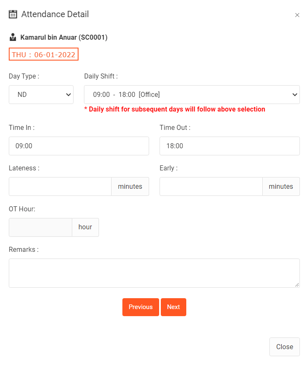The height and width of the screenshot is (365, 307).
Task: Dismiss dialog with the X icon
Action: pyautogui.click(x=297, y=15)
